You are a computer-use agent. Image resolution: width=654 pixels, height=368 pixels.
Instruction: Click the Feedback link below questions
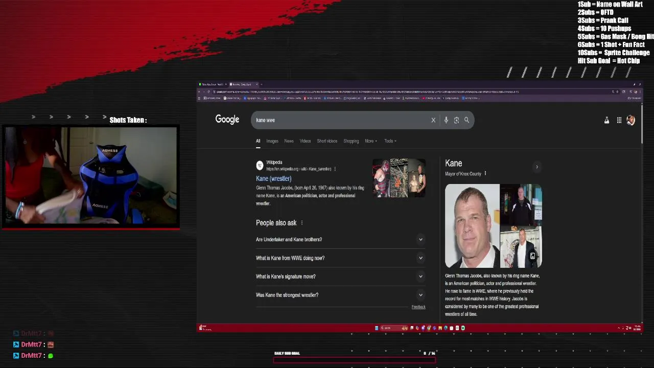418,307
